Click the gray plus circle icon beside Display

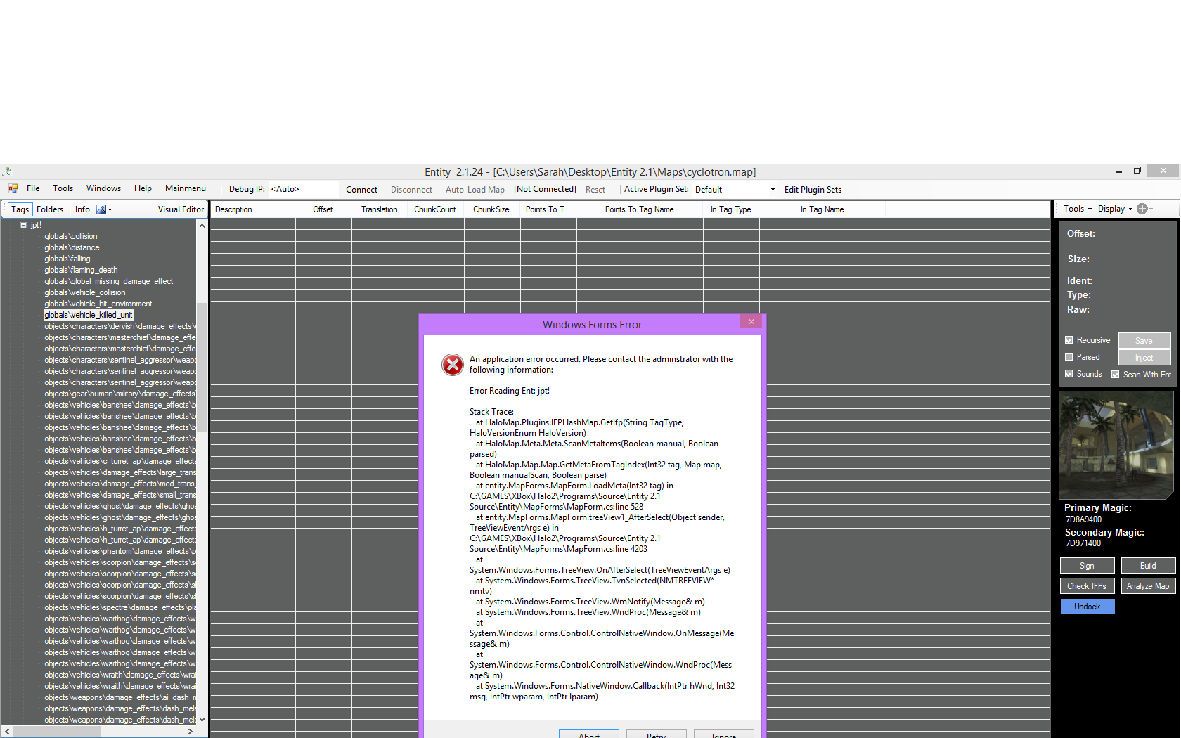tap(1142, 209)
